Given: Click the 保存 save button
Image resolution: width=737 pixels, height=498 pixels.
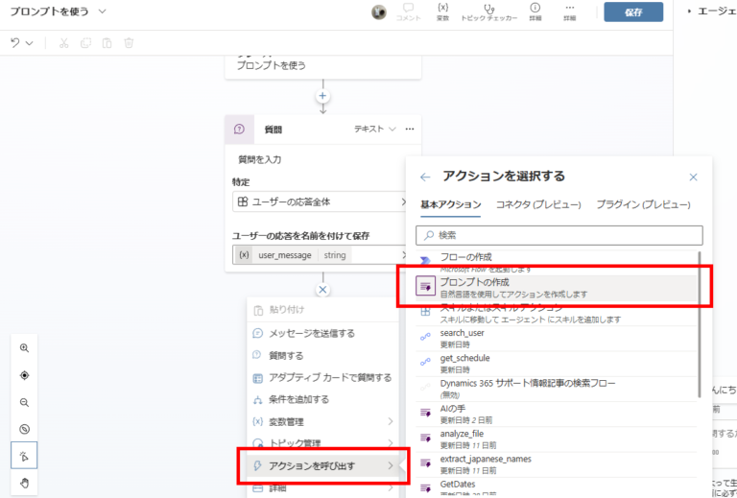Looking at the screenshot, I should tap(632, 12).
